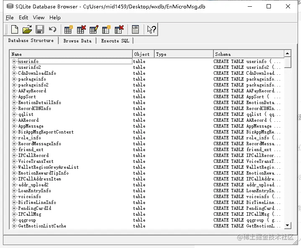Click the Create Table toolbar icon
This screenshot has width=301, height=248.
tap(68, 29)
